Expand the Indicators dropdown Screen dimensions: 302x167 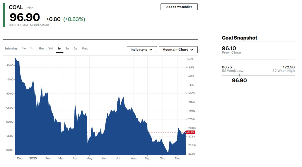point(142,50)
